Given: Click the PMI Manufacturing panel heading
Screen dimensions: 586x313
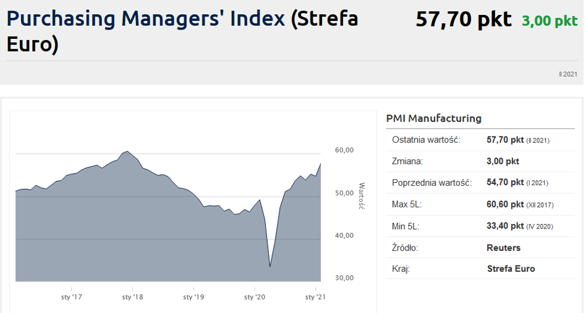Looking at the screenshot, I should 433,119.
